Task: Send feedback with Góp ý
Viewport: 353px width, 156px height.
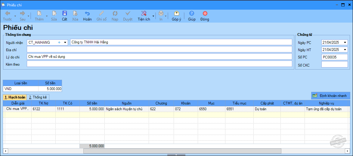Action: (x=176, y=16)
